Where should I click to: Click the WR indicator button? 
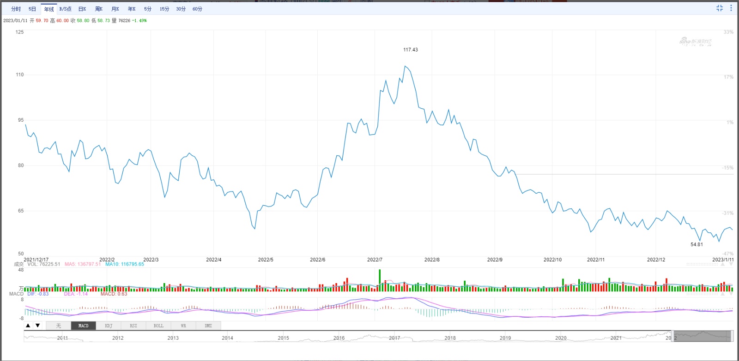coord(183,325)
